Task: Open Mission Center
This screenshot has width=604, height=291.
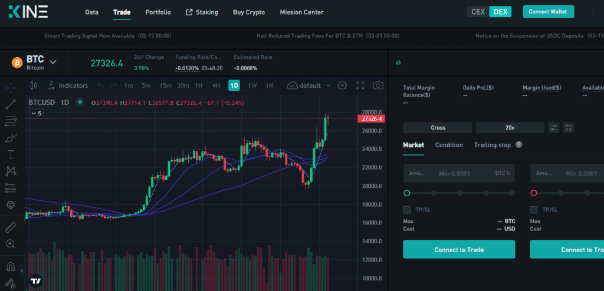Action: [301, 12]
